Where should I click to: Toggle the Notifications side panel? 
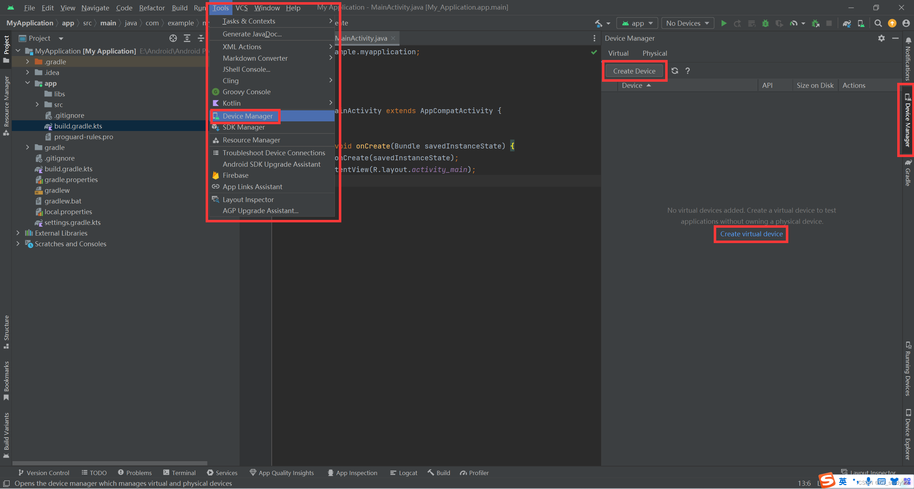click(908, 59)
